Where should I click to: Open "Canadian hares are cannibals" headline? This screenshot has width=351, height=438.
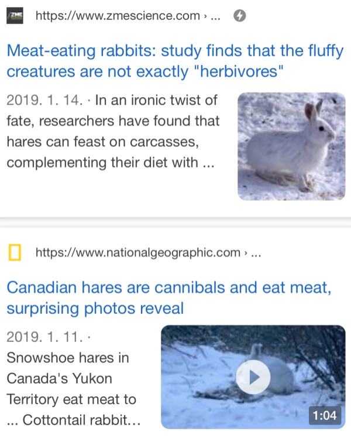click(x=169, y=288)
